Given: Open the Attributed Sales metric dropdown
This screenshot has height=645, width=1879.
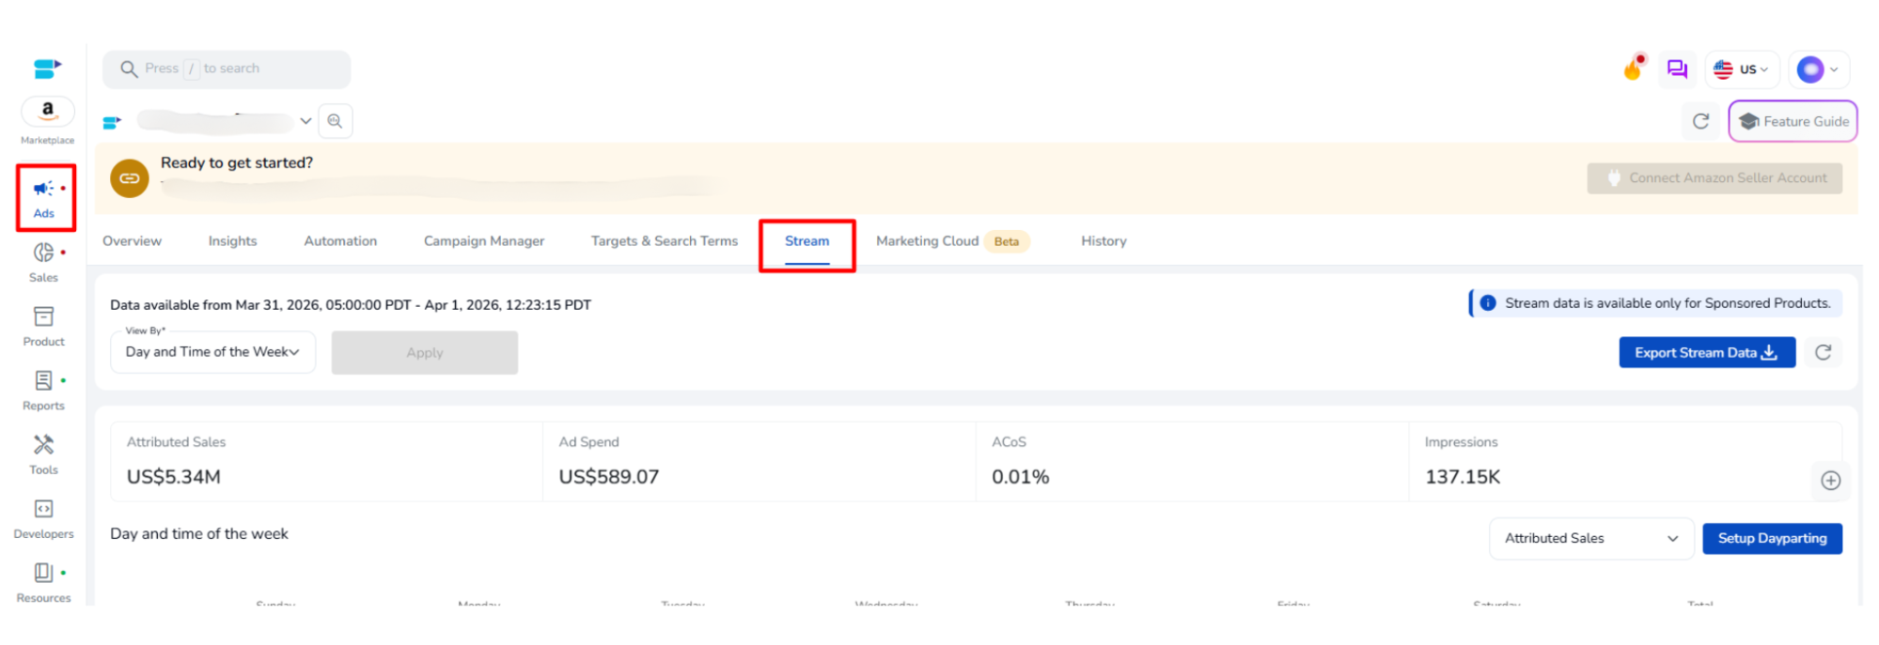Looking at the screenshot, I should click(1590, 538).
